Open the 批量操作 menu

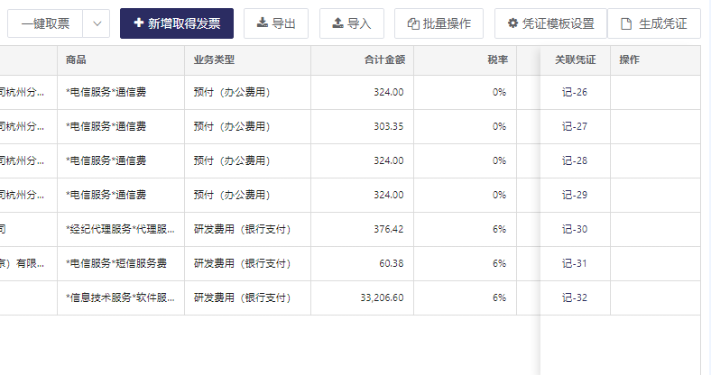439,23
